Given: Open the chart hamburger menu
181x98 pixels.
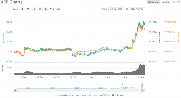Looking at the screenshot, I should 178,2.
